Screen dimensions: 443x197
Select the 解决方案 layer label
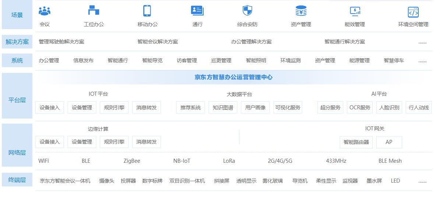coord(17,42)
